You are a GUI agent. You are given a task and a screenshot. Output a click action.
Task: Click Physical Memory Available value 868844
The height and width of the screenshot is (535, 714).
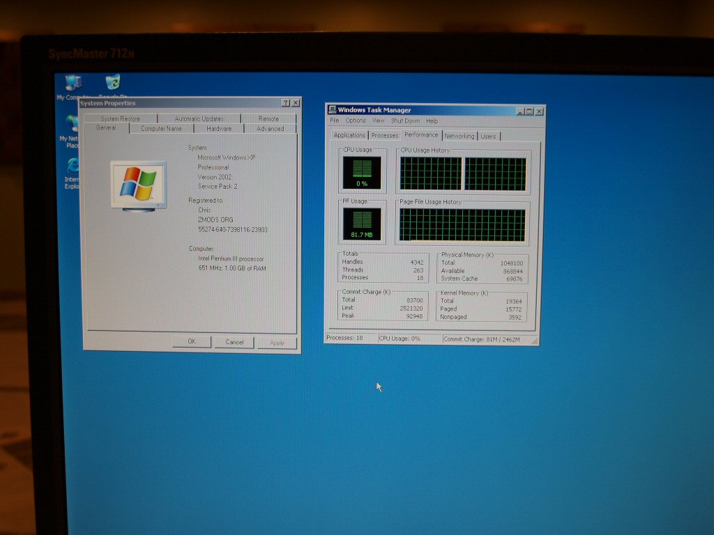(512, 271)
